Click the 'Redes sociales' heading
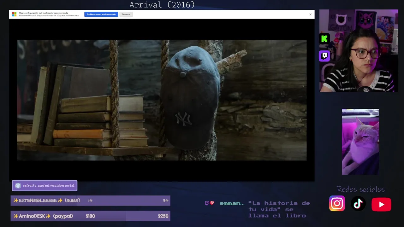The height and width of the screenshot is (227, 404). coord(360,189)
